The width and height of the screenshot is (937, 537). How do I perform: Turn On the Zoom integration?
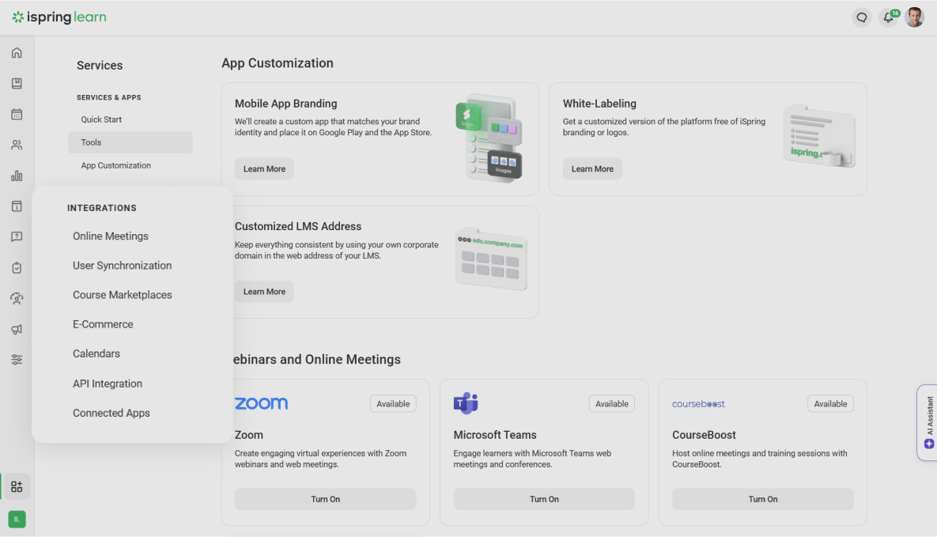point(325,499)
